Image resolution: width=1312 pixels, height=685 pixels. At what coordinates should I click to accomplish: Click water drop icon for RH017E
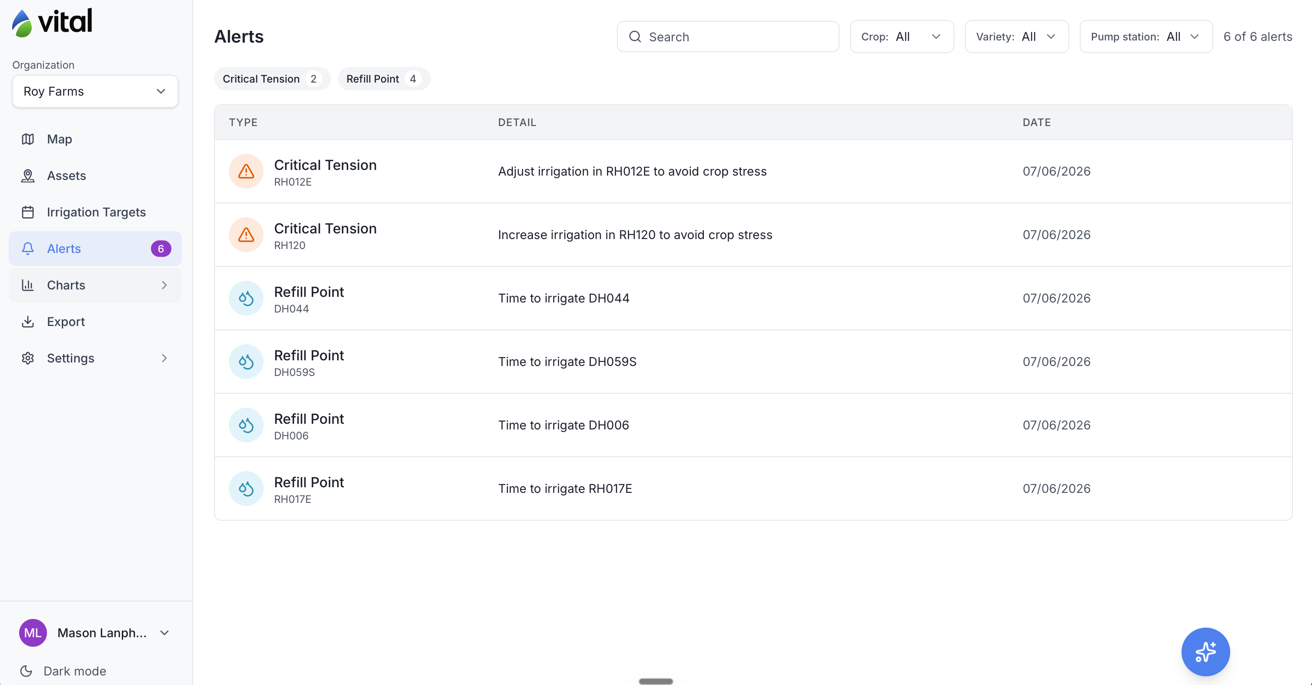[246, 489]
